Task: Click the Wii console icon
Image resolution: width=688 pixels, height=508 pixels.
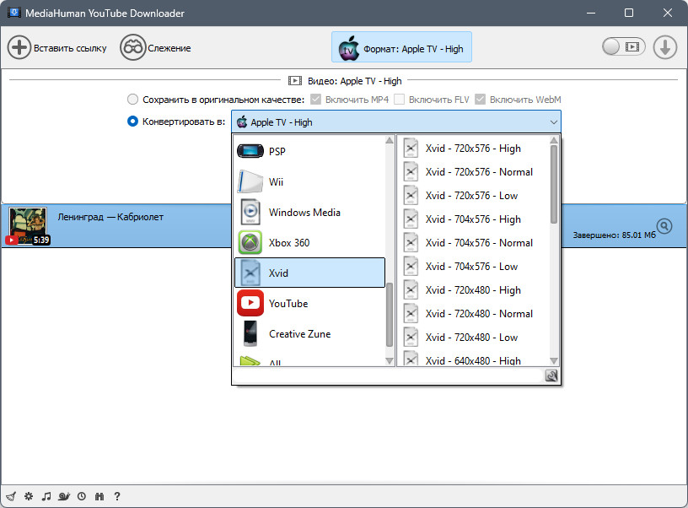Action: pos(250,181)
